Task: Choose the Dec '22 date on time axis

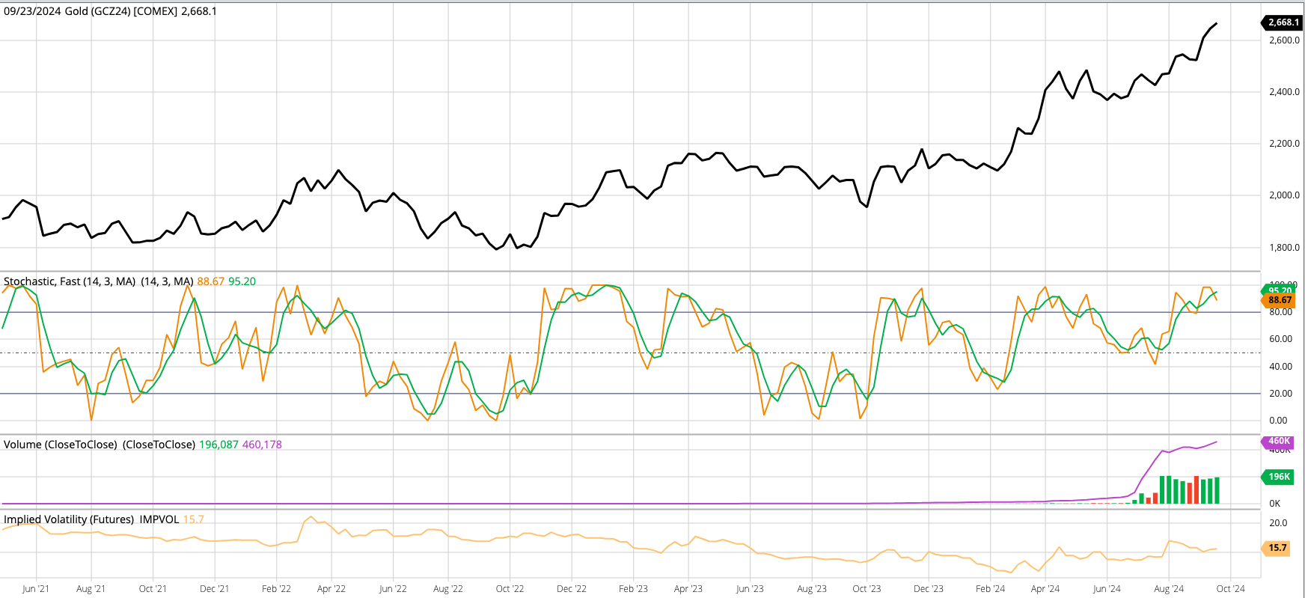Action: click(572, 589)
